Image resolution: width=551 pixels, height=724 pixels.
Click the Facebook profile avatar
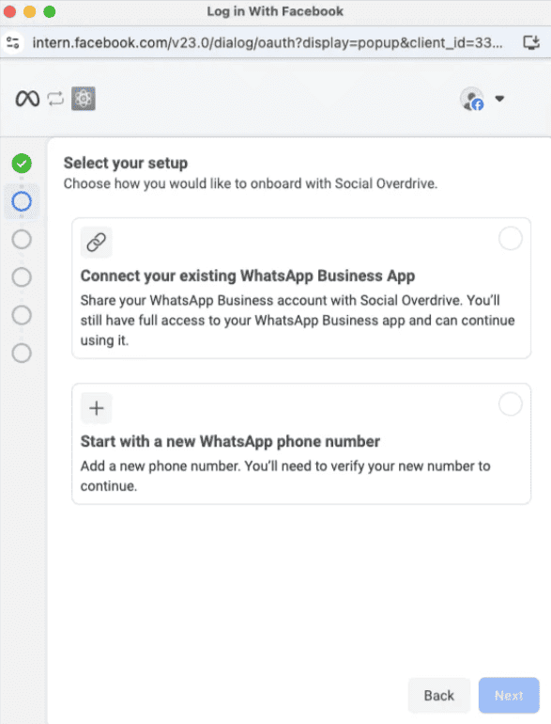(472, 99)
